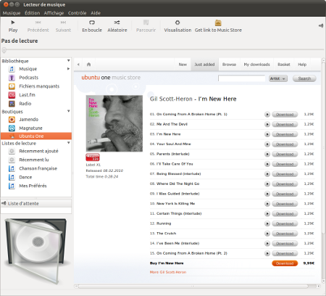Click the volume speaker icon

tap(321, 25)
